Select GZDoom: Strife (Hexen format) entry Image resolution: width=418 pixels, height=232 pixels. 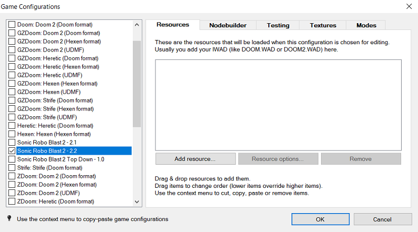[55, 109]
